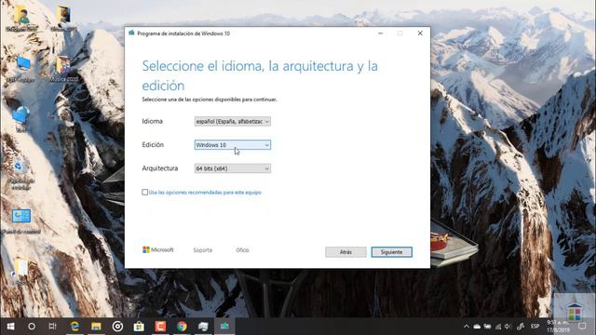Click the 'Seleccione una de las opciones' subtitle

(210, 100)
